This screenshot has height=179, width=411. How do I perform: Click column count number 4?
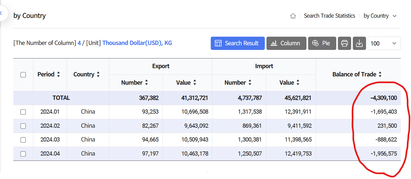(x=79, y=43)
